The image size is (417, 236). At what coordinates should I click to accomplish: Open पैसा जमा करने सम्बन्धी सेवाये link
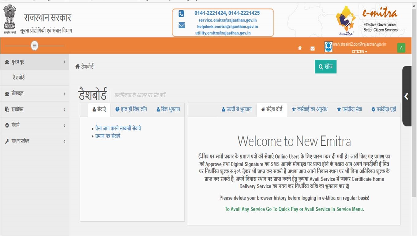(118, 129)
